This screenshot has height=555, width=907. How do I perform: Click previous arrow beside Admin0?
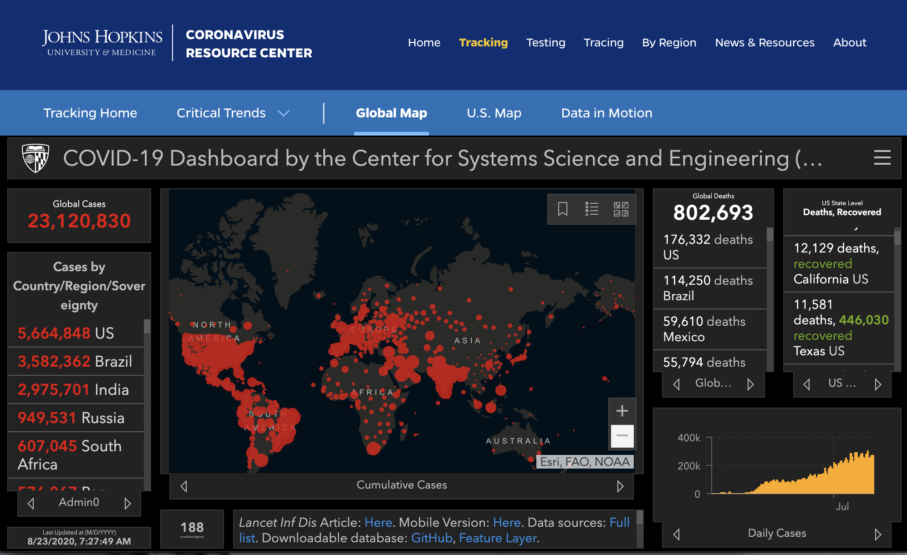(x=31, y=503)
